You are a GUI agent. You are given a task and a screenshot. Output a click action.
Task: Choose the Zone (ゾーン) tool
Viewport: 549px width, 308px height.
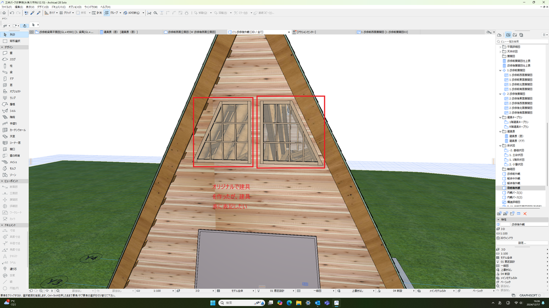14,175
